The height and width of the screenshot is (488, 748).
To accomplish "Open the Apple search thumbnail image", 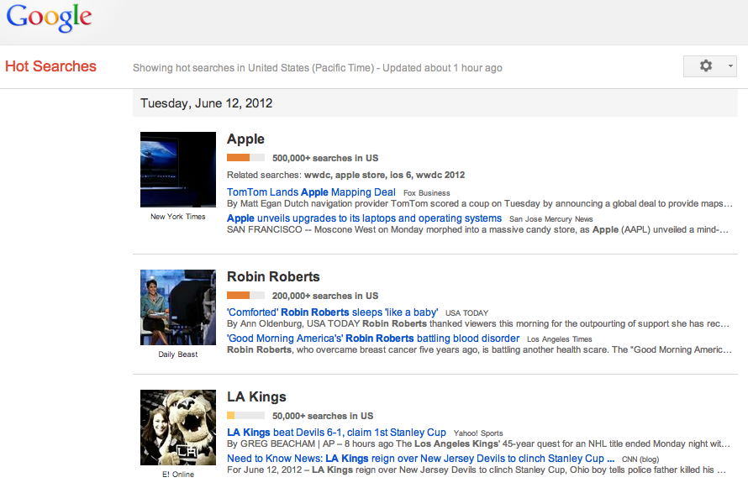I will click(177, 170).
